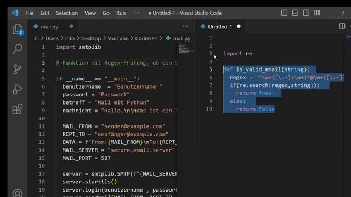Click the 'def is_valid_email(string):' line

(267, 69)
